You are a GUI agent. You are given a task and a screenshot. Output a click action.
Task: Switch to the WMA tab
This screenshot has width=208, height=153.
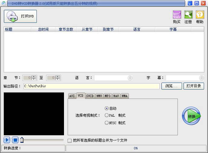pyautogui.click(x=125, y=96)
